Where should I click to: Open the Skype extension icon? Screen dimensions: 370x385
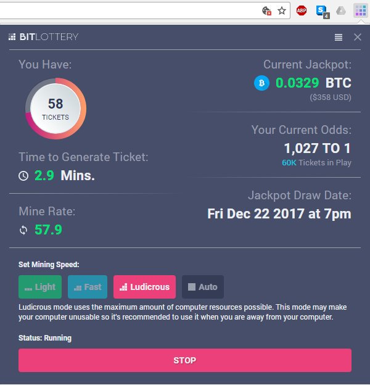coord(323,12)
